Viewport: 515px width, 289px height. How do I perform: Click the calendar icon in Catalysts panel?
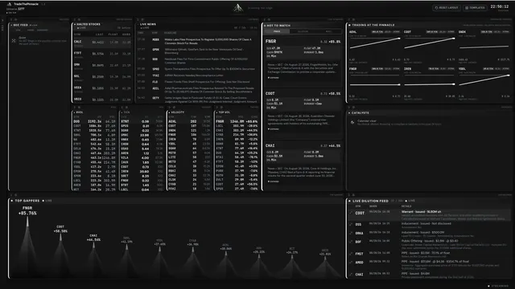(352, 122)
